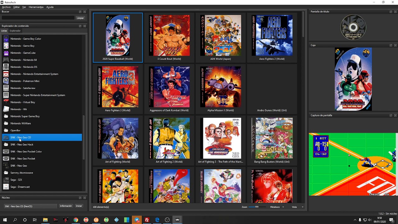Select Sega - Dreamcast playlist
This screenshot has height=224, width=398.
(42, 187)
